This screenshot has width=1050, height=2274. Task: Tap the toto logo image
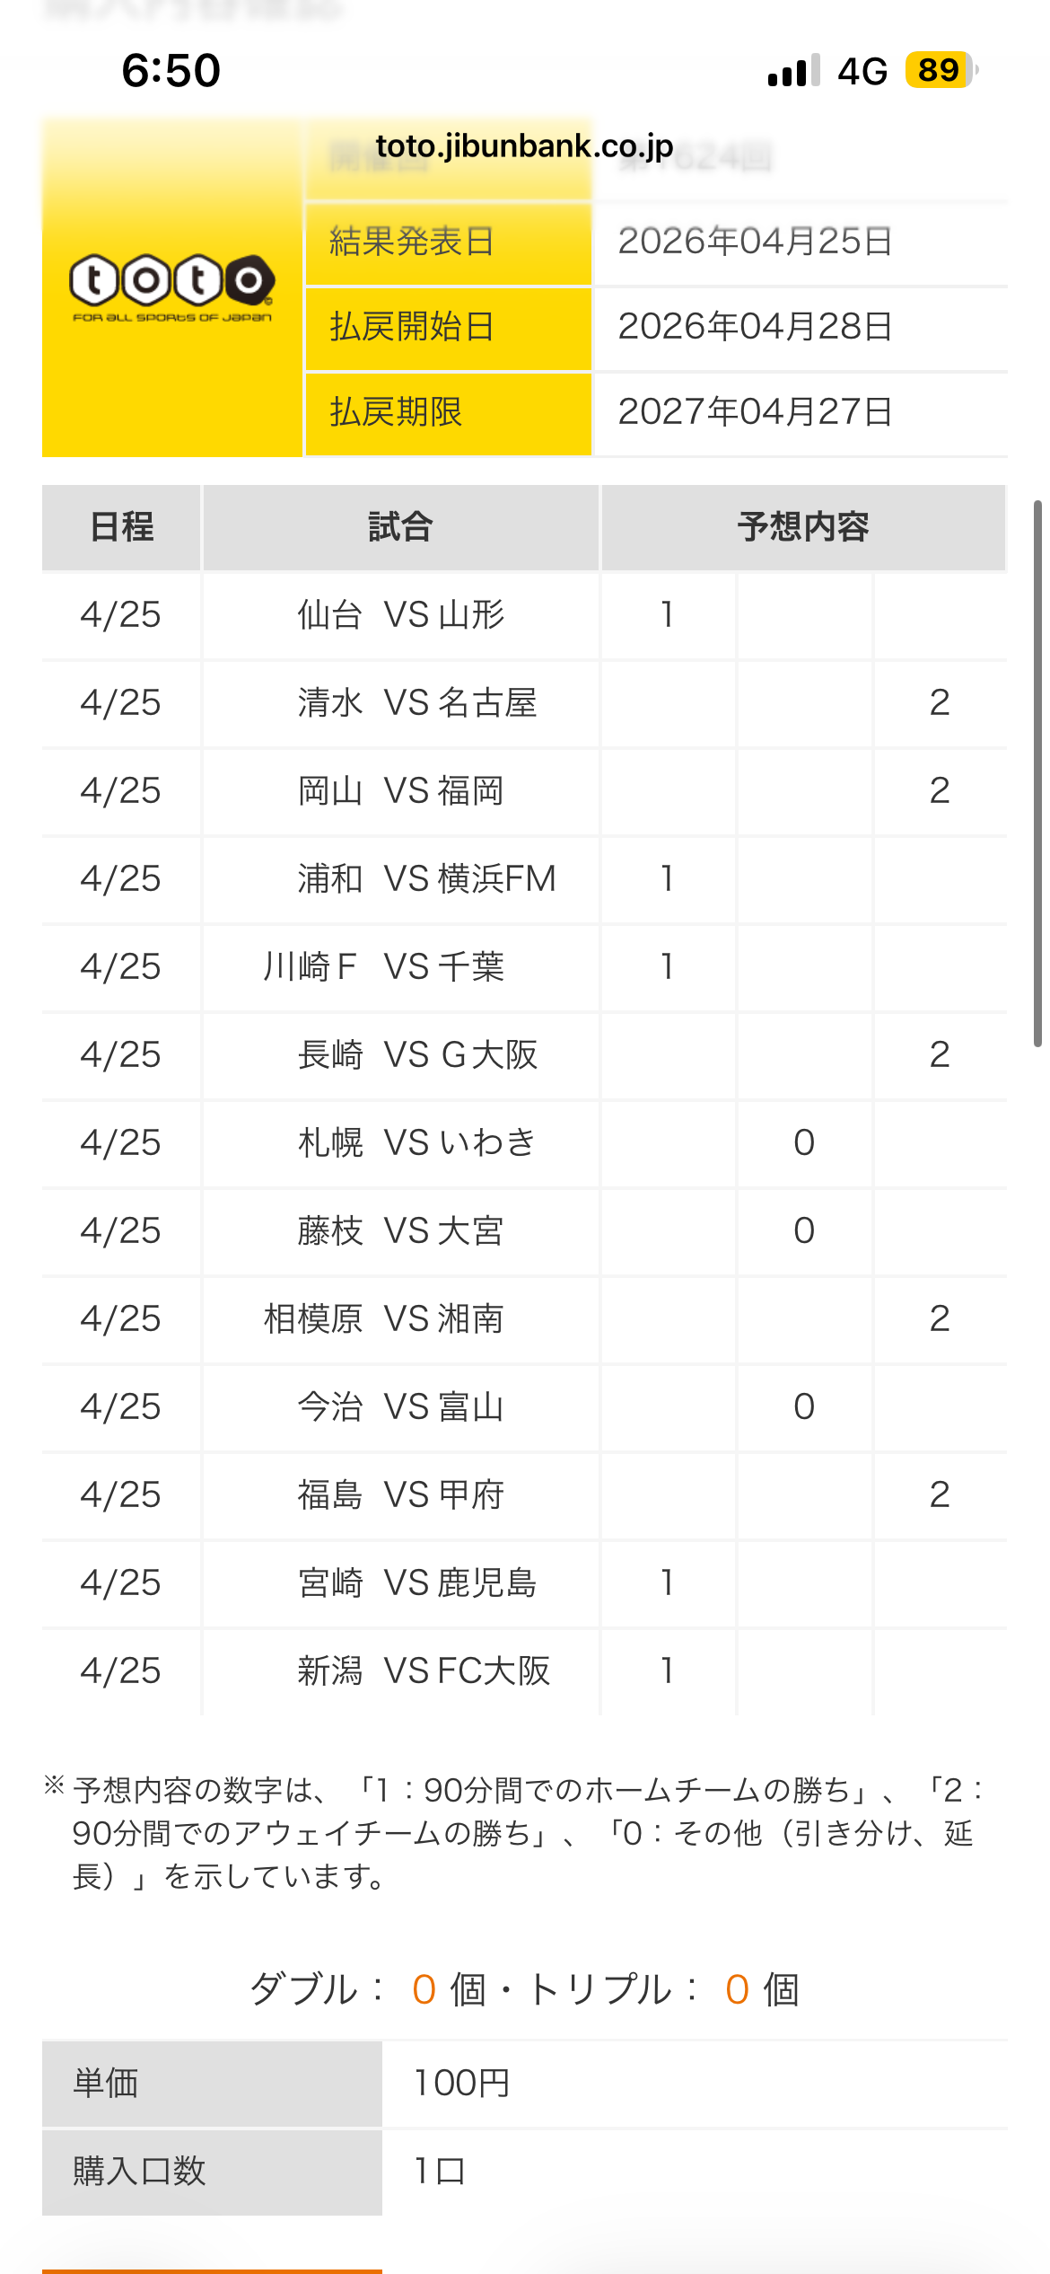coord(171,287)
